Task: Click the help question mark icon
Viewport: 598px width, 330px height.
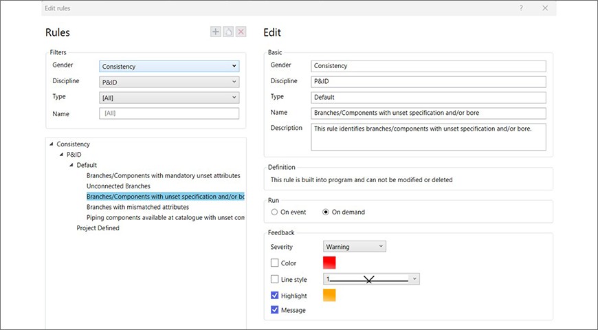Action: [x=521, y=8]
